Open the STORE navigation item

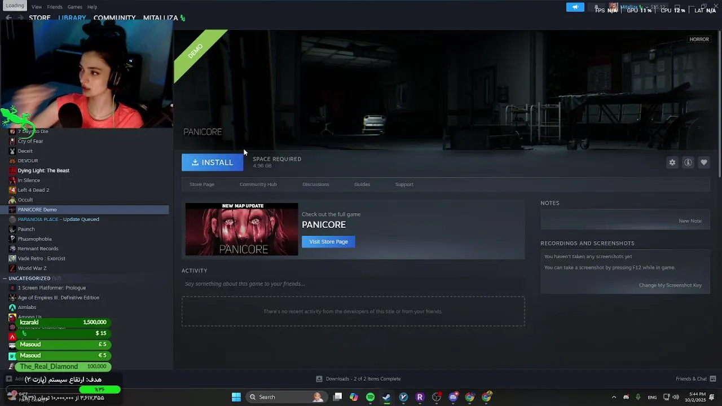pos(39,18)
